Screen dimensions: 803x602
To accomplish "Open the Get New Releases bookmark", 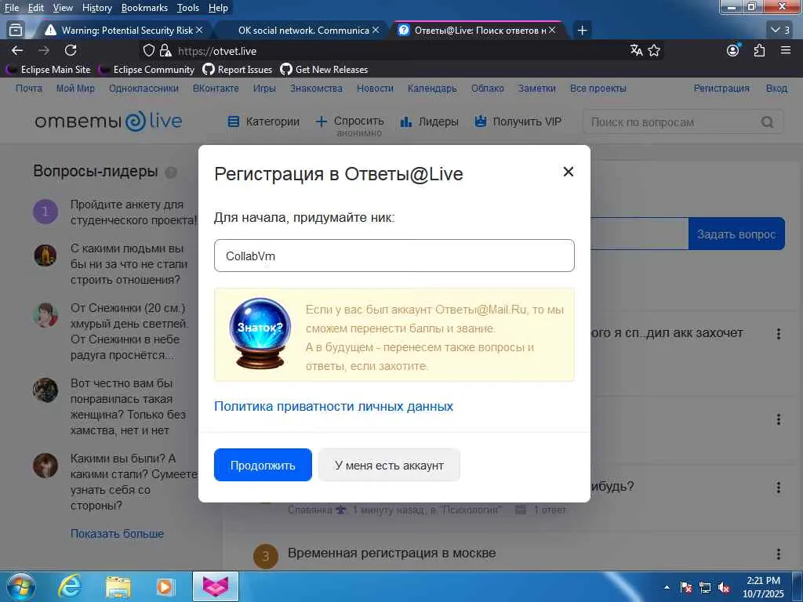I will coord(324,69).
